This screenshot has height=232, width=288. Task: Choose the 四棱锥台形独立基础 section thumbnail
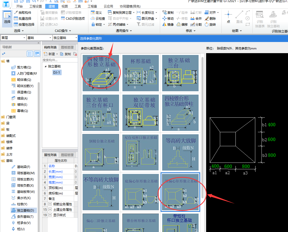(x=101, y=73)
